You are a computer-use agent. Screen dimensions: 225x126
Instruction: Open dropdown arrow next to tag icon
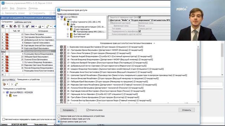(x=7, y=84)
